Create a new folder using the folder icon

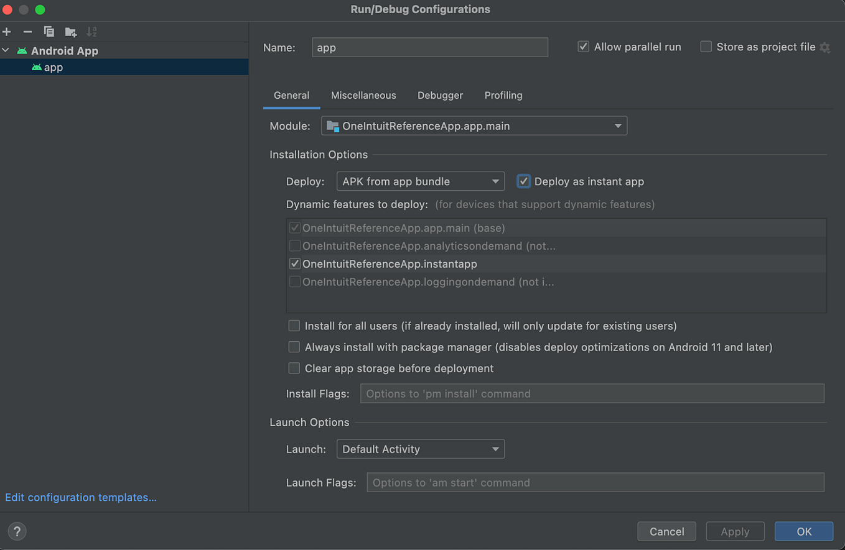tap(70, 32)
